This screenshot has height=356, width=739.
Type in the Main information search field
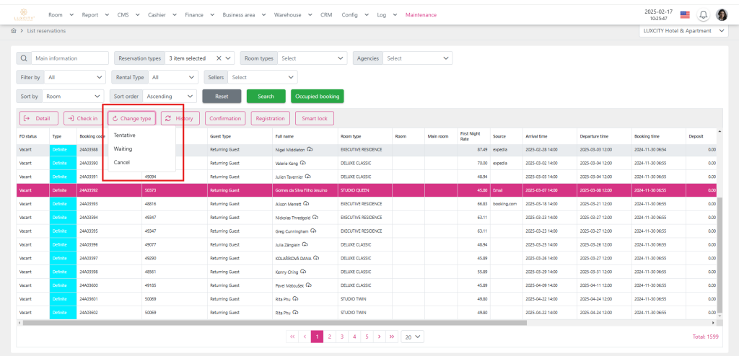[x=70, y=58]
